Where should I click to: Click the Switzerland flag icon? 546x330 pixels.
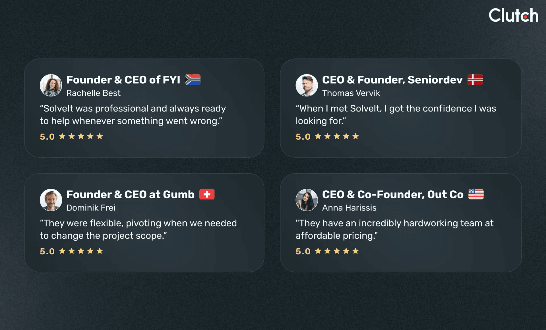click(207, 194)
